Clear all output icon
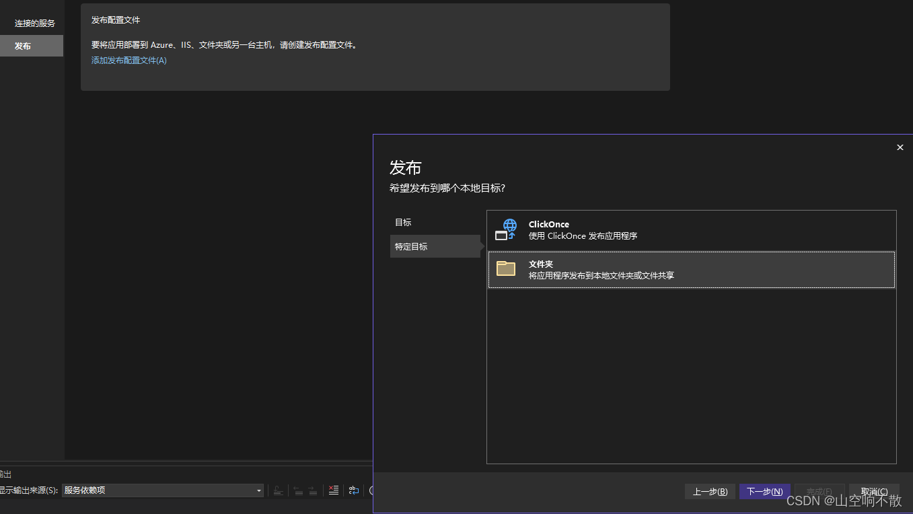913x514 pixels. coord(333,490)
